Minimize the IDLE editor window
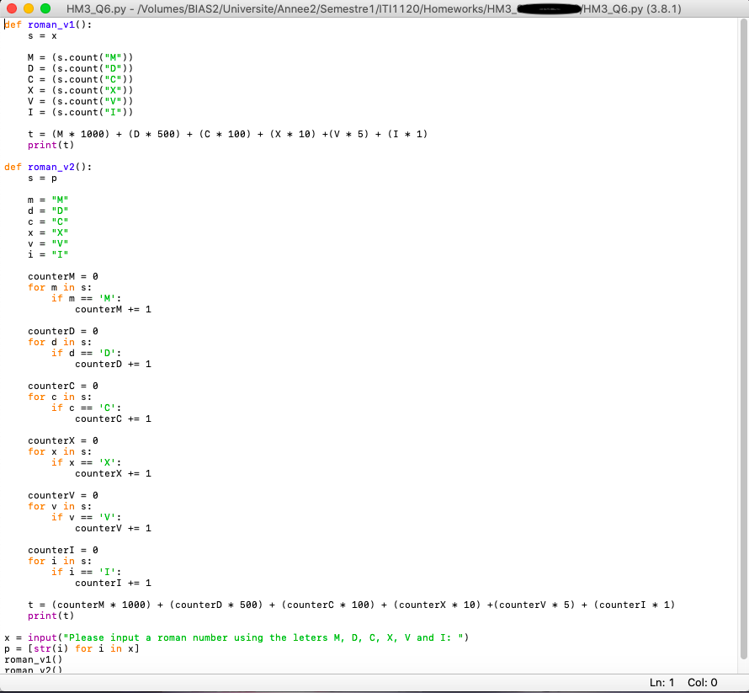The height and width of the screenshot is (693, 749). pos(28,8)
